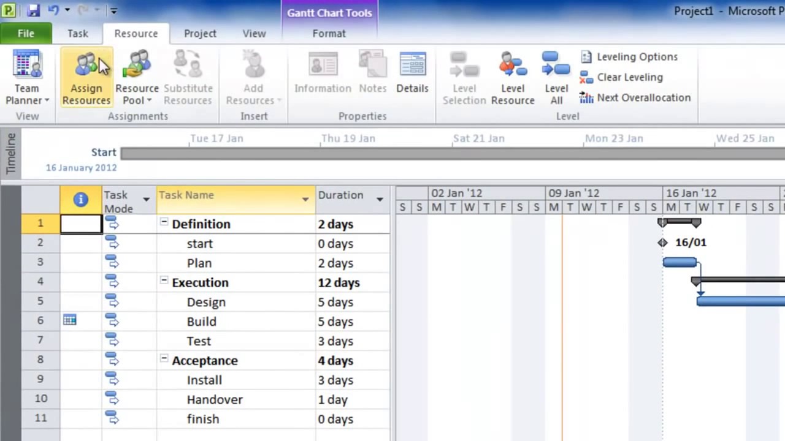Image resolution: width=785 pixels, height=441 pixels.
Task: Open Customize Quick Access Toolbar dropdown
Action: pyautogui.click(x=113, y=10)
